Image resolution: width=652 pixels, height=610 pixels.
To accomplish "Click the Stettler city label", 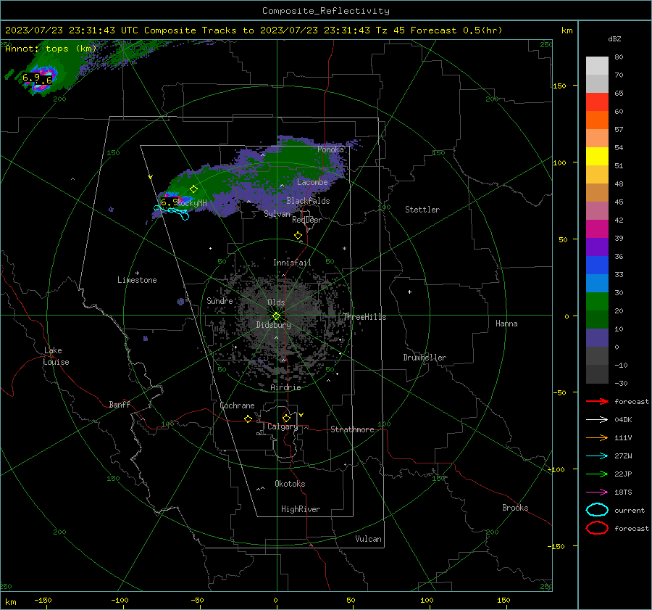I will click(422, 210).
